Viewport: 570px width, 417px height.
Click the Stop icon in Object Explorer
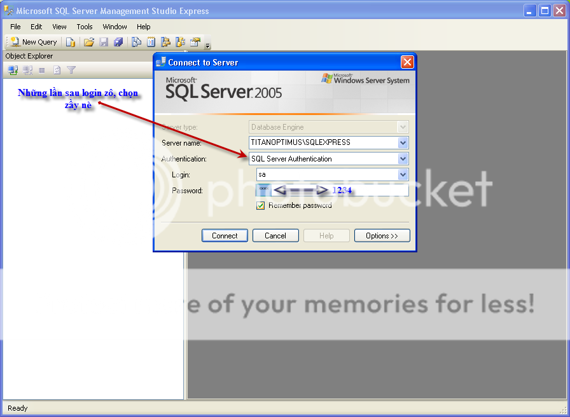point(42,71)
